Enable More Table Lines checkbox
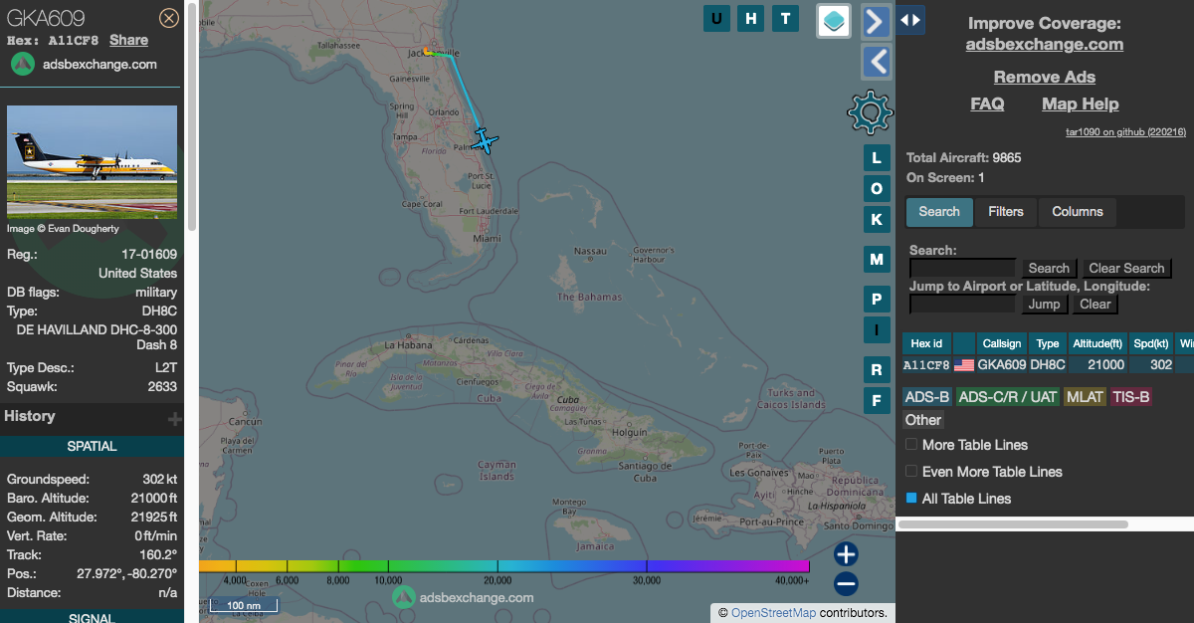The image size is (1194, 623). click(911, 445)
